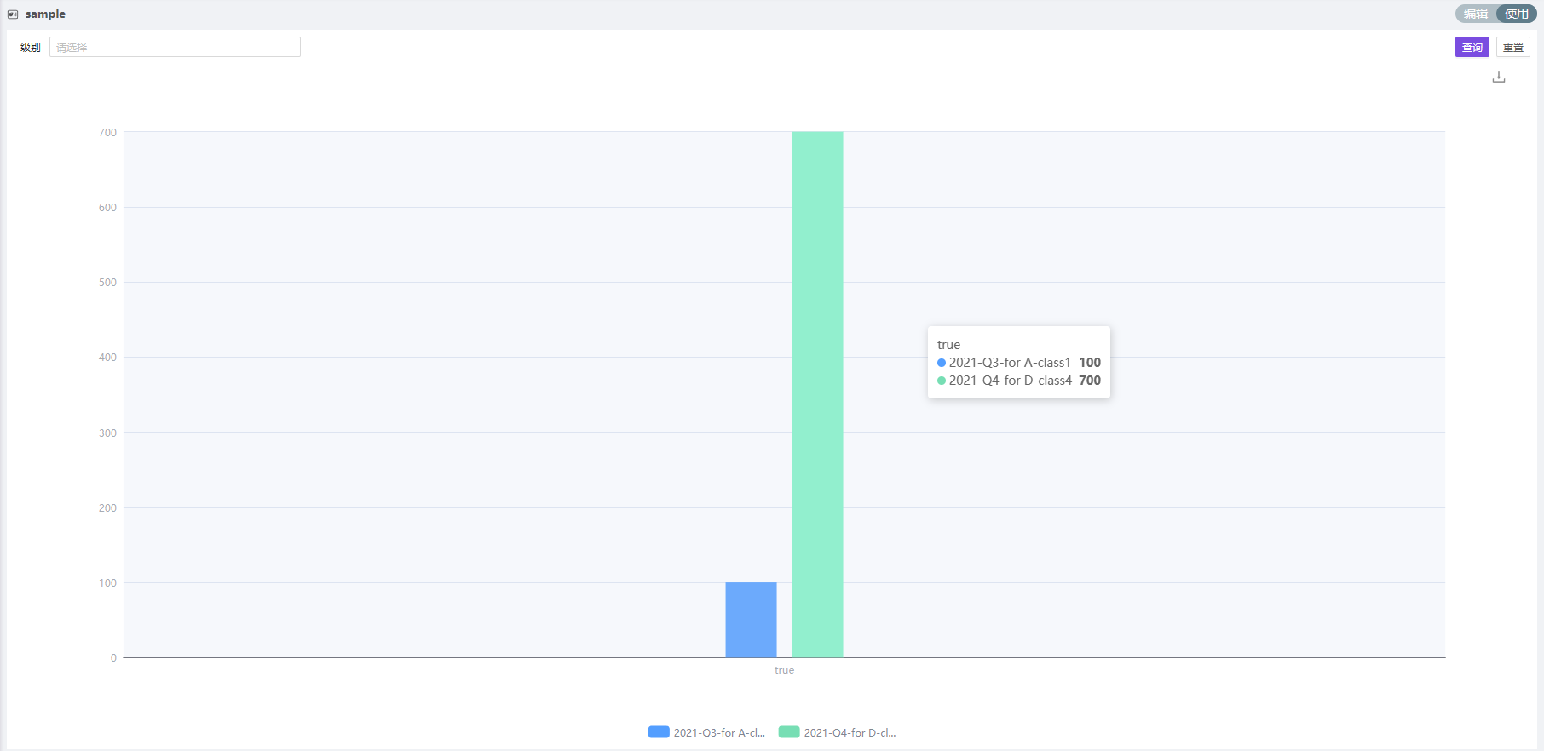Click the tooltip header 'true'
The height and width of the screenshot is (751, 1544).
(x=948, y=345)
